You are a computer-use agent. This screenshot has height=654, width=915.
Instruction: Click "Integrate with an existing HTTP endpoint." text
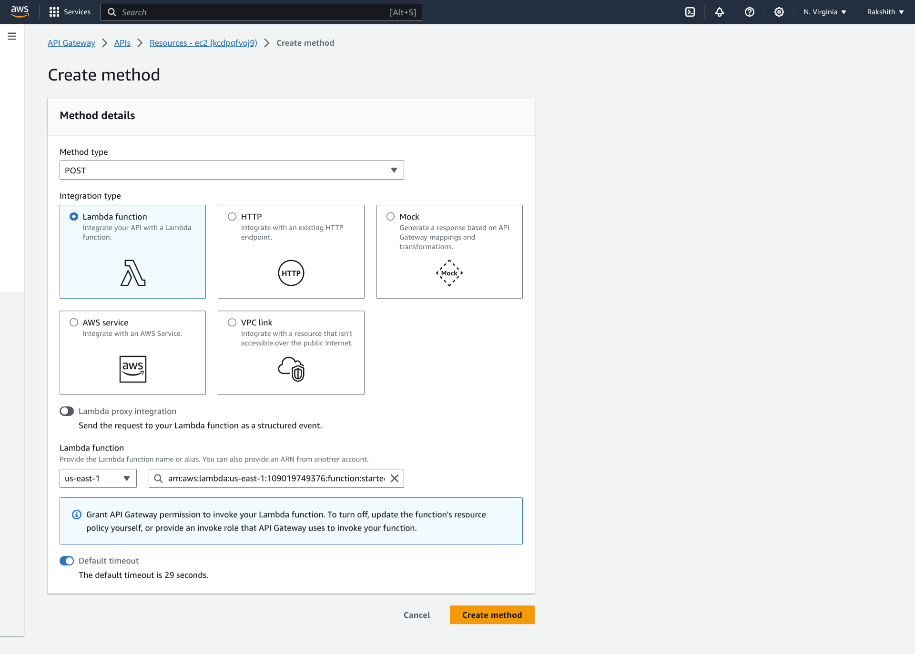pyautogui.click(x=292, y=232)
